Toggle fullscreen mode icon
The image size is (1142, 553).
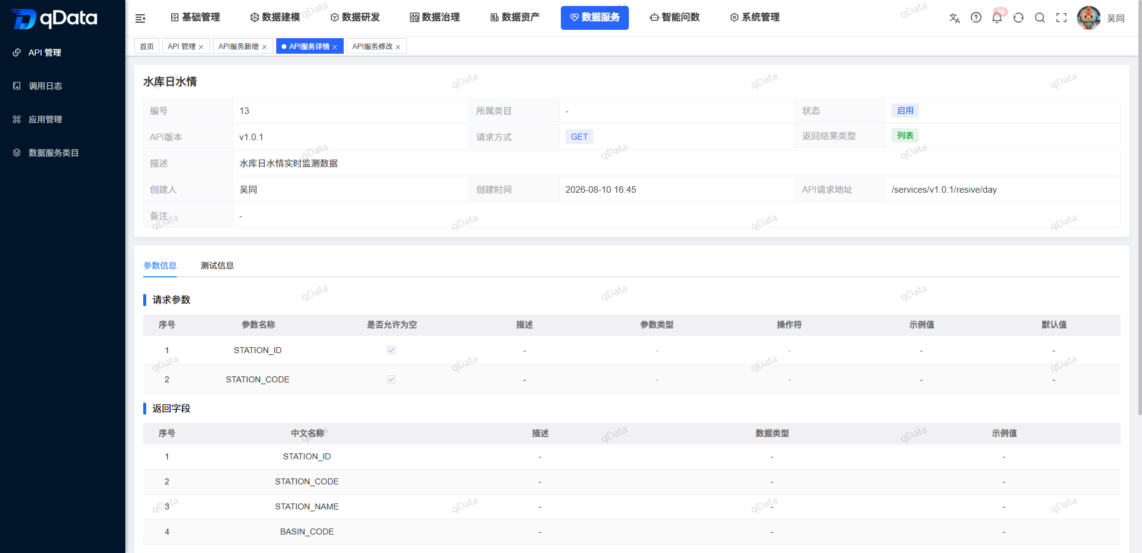tap(1061, 18)
